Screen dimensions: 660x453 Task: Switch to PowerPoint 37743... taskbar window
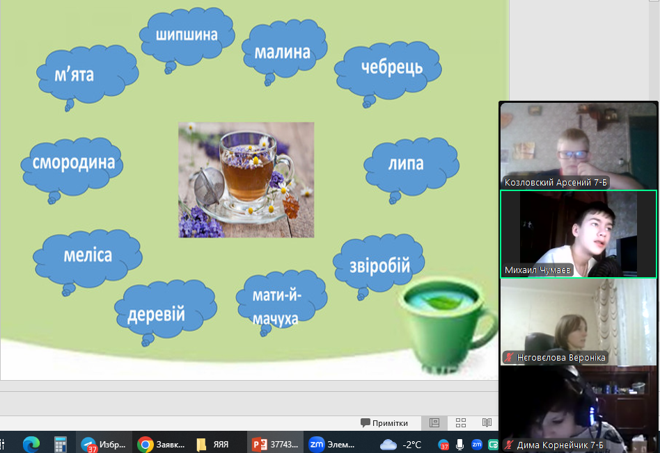274,444
